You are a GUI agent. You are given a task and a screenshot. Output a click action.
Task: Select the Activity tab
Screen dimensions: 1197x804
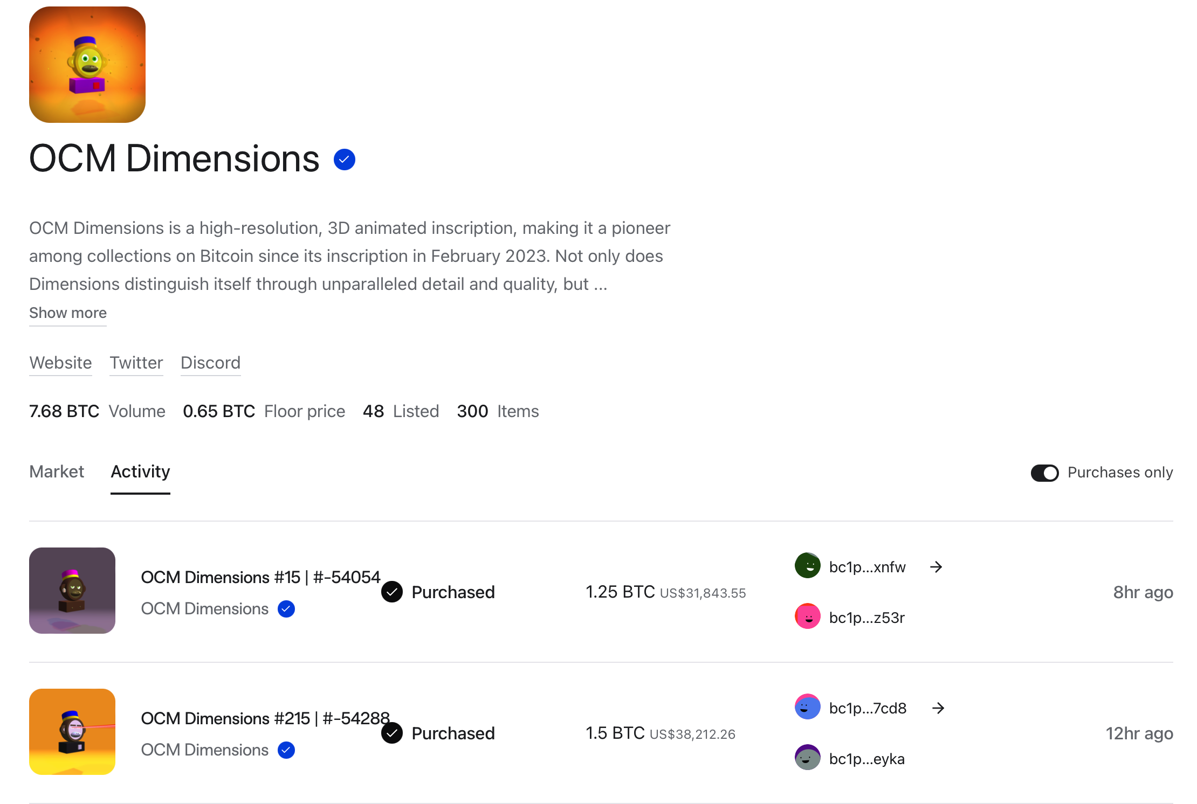pos(140,472)
